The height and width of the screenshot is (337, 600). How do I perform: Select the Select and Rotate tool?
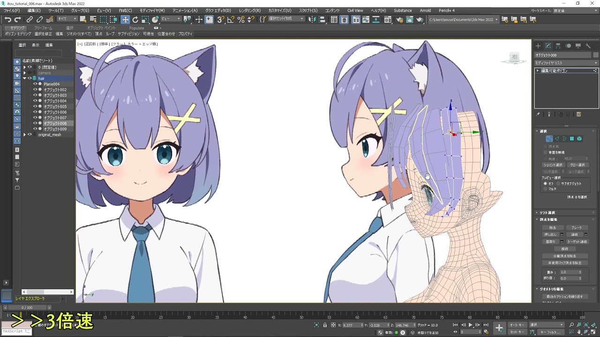pos(135,19)
